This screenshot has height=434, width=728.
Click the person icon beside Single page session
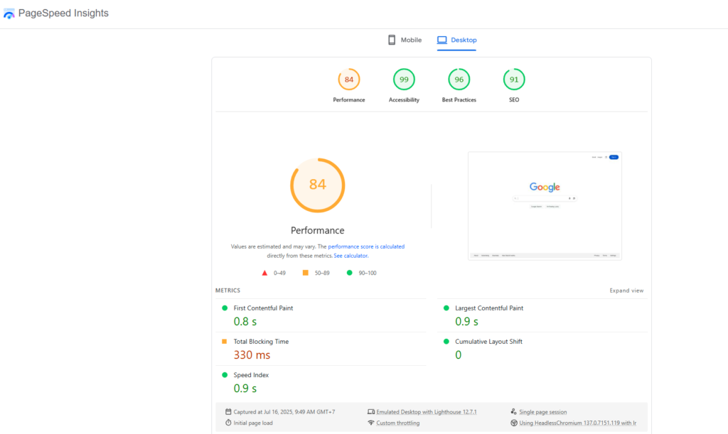(x=513, y=412)
